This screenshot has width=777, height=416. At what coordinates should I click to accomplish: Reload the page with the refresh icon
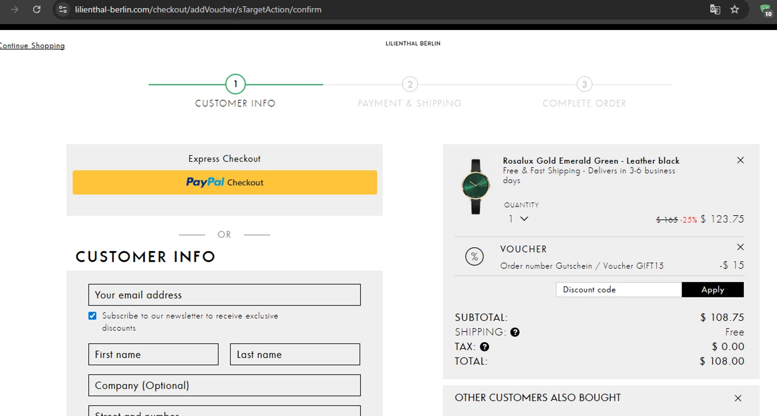pyautogui.click(x=37, y=9)
